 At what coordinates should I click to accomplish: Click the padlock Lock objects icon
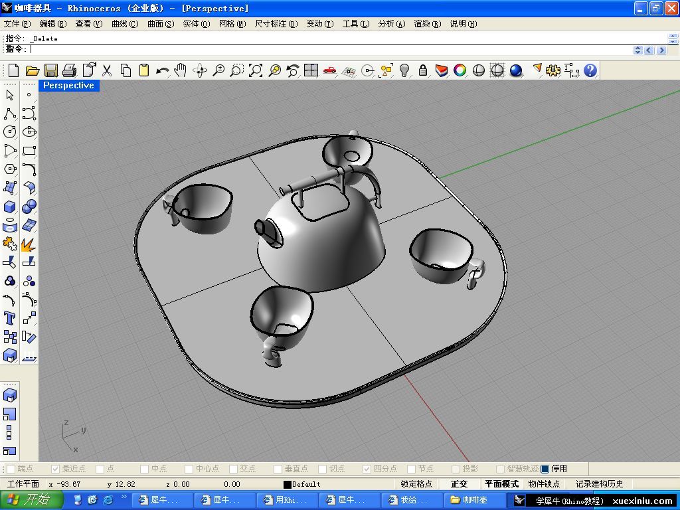click(x=423, y=70)
